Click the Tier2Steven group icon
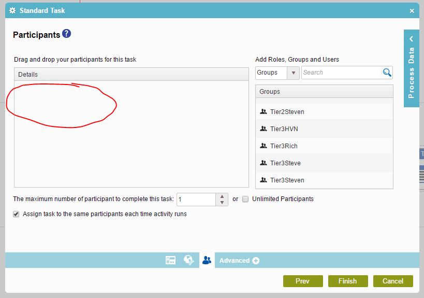This screenshot has height=298, width=424. [x=264, y=111]
